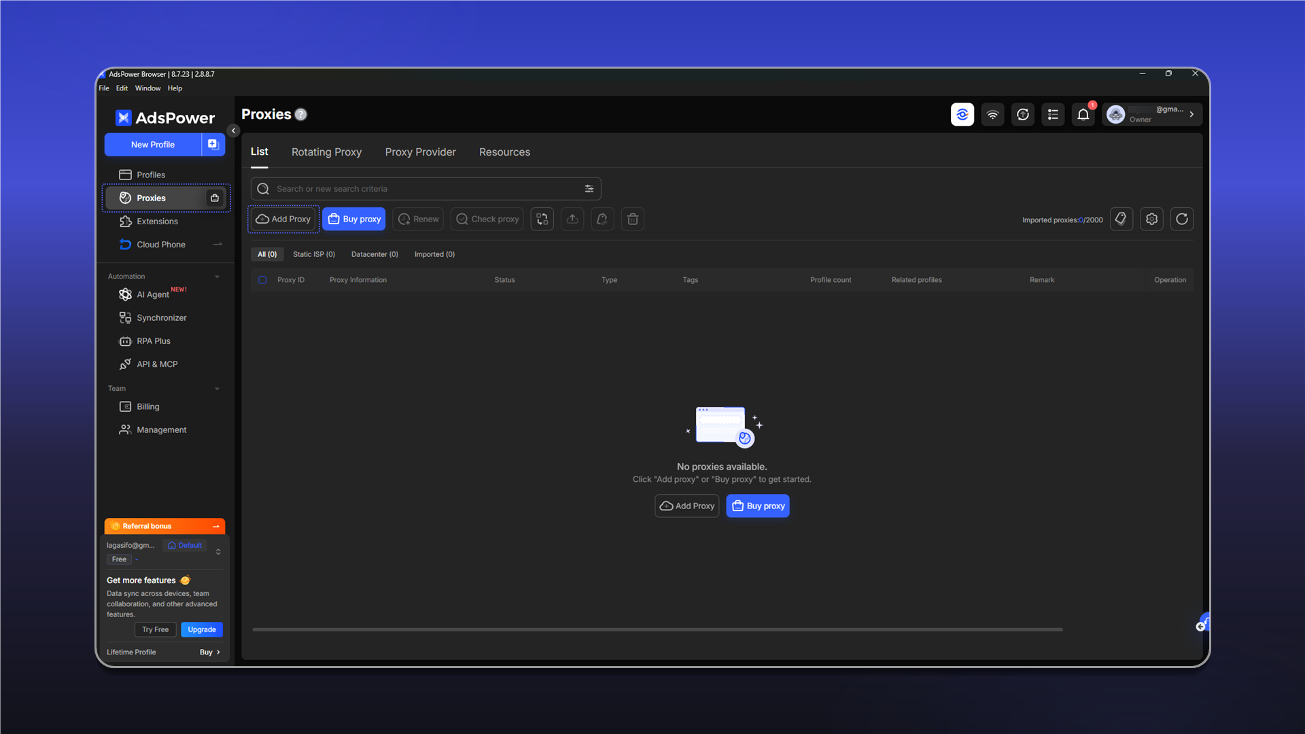Refresh the proxy list

(1182, 219)
